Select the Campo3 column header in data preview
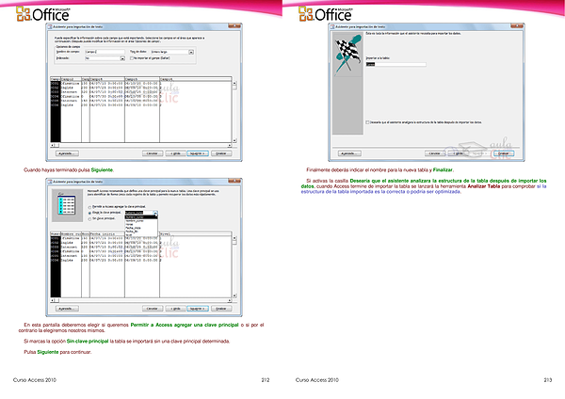The image size is (565, 399). (132, 78)
